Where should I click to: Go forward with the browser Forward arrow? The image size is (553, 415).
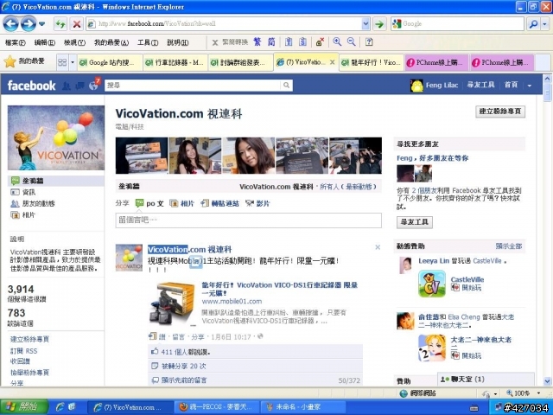click(x=29, y=24)
